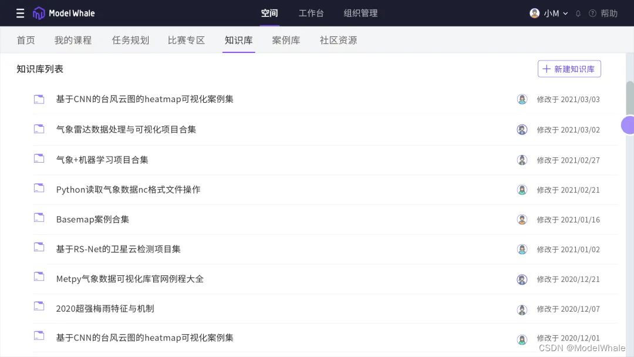Viewport: 634px width, 357px height.
Task: Open 气象雷达数据处理与可视化项目合集
Action: 126,129
